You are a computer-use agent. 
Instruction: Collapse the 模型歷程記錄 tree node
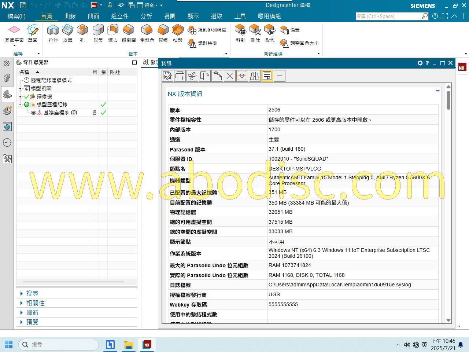(x=21, y=104)
